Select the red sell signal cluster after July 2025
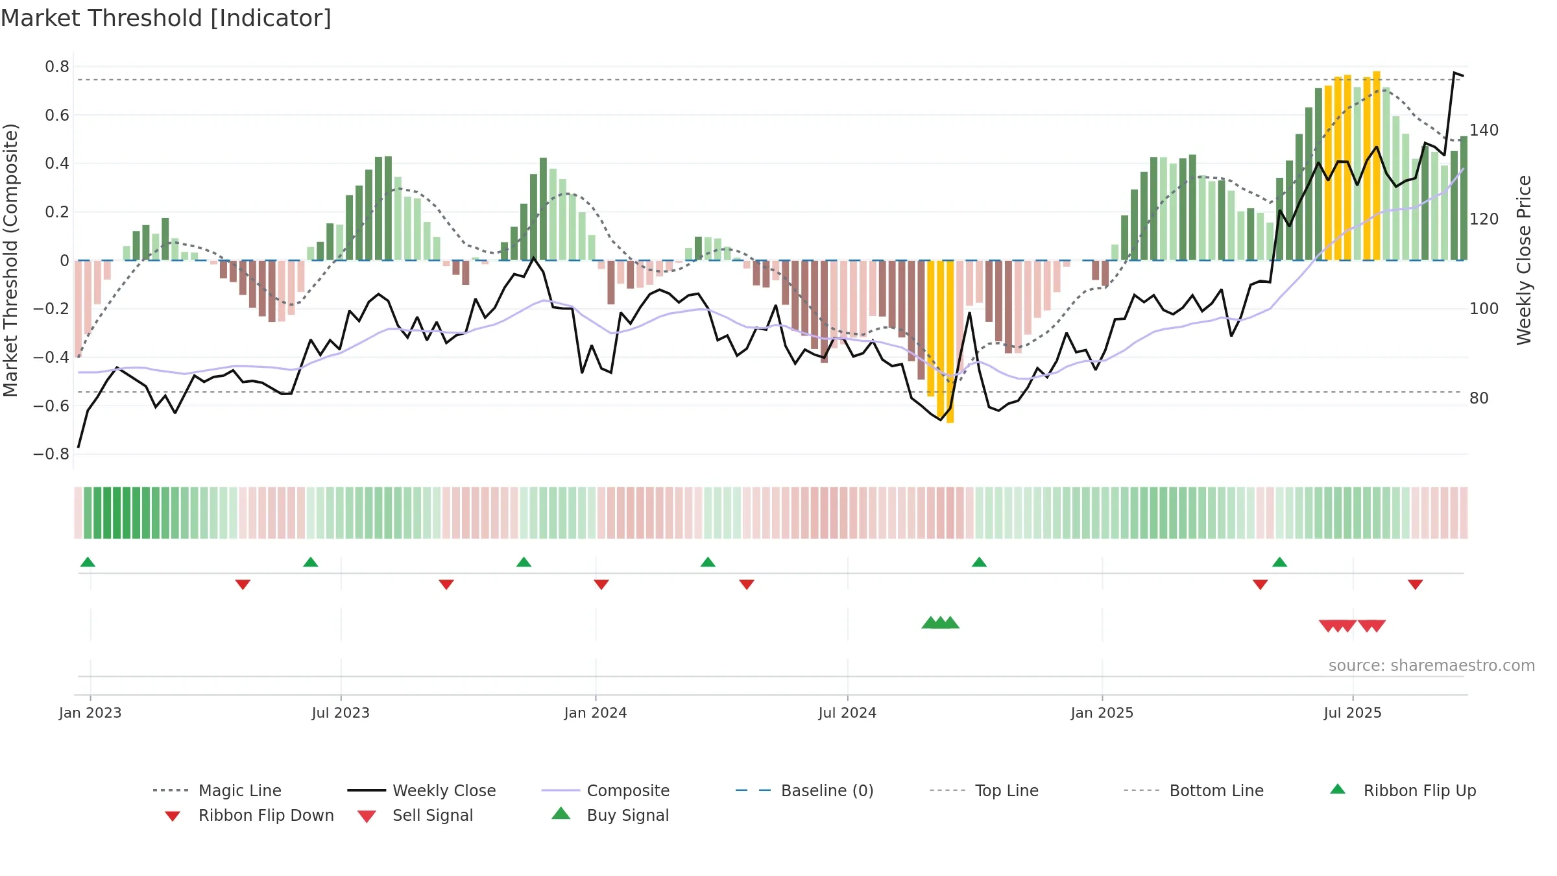1557x876 pixels. pos(1371,626)
